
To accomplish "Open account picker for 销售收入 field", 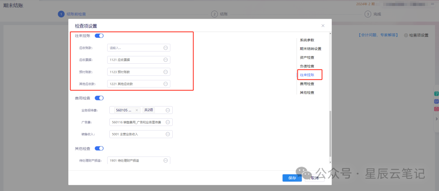I will point(168,134).
